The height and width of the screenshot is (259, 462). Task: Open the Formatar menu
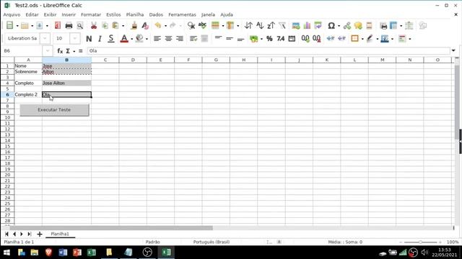(x=91, y=14)
